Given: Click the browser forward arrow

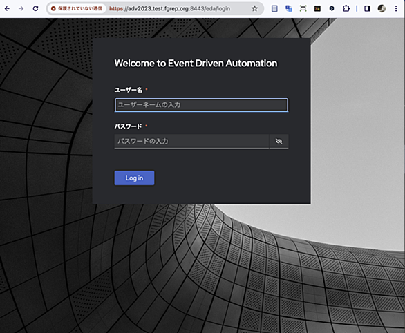Looking at the screenshot, I should [21, 8].
